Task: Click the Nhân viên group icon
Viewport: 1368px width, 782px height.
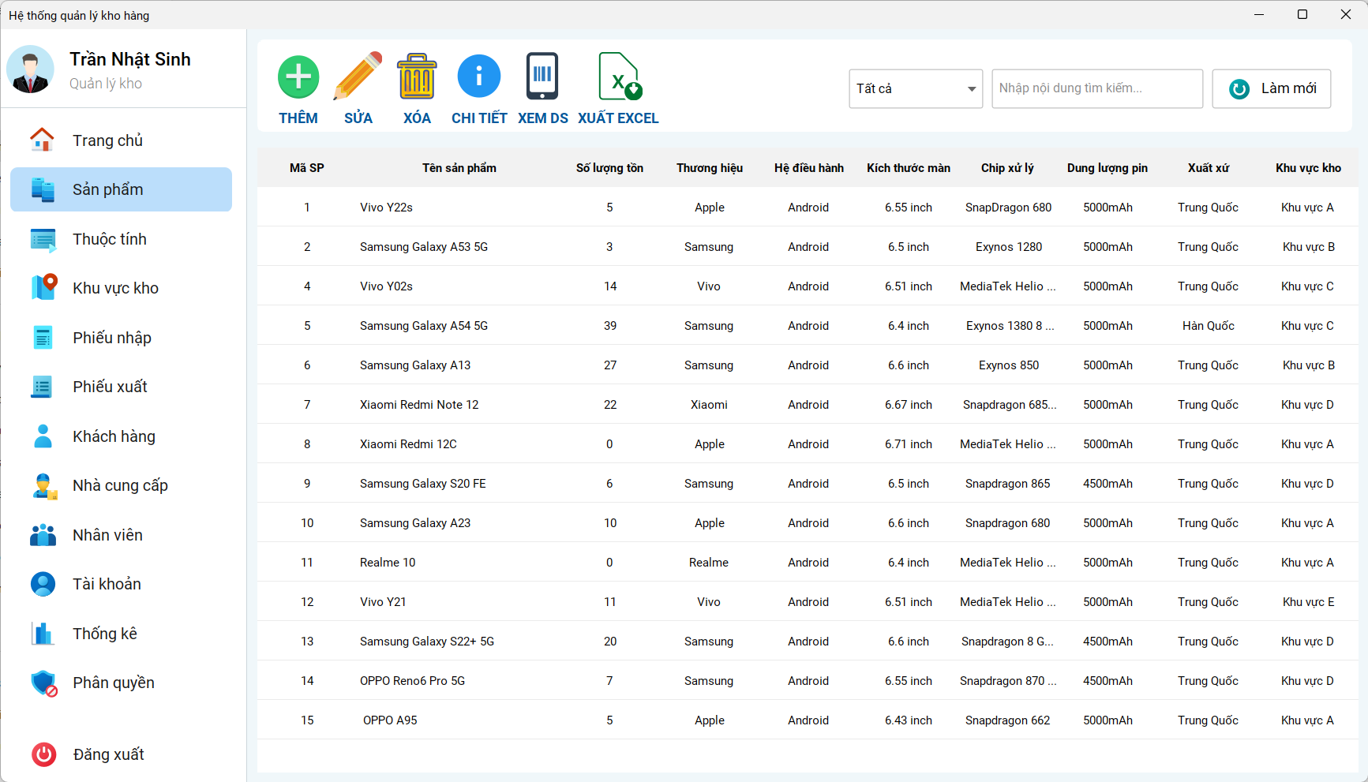Action: tap(43, 535)
